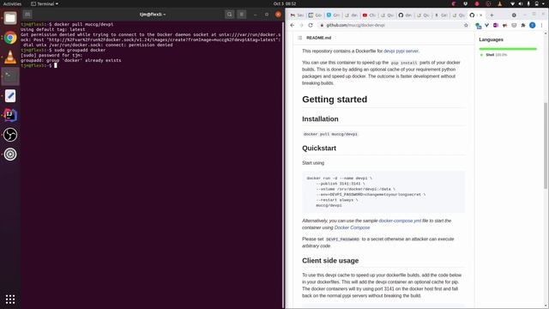Open the Chrome three-dot menu

pos(541,25)
